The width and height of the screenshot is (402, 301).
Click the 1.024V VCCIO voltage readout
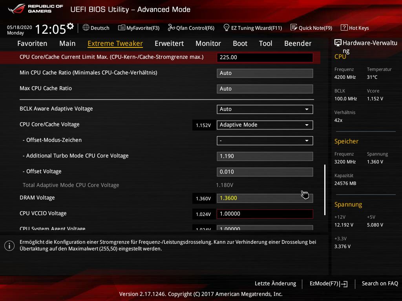tap(204, 214)
